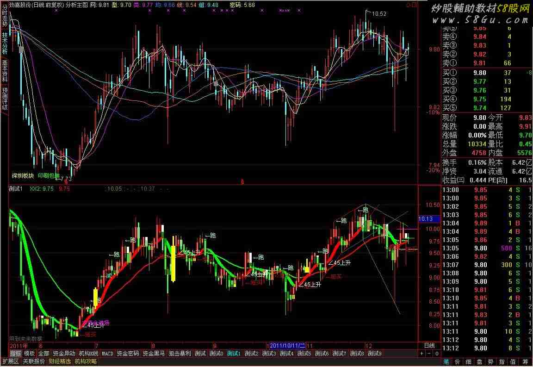
Task: Select the 笔 tick-detail button at bottom right
Action: (446, 361)
